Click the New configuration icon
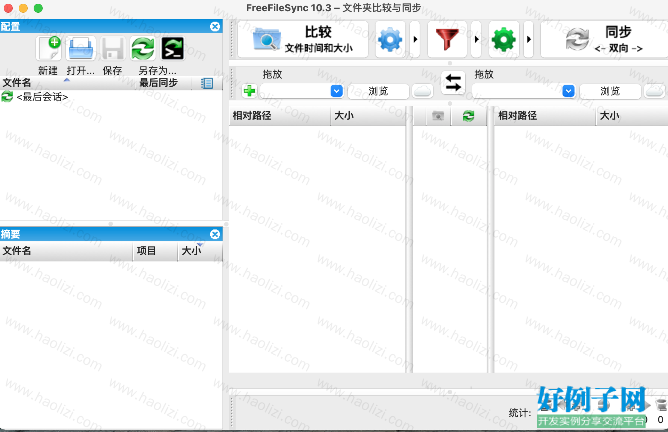This screenshot has width=668, height=432. [49, 49]
